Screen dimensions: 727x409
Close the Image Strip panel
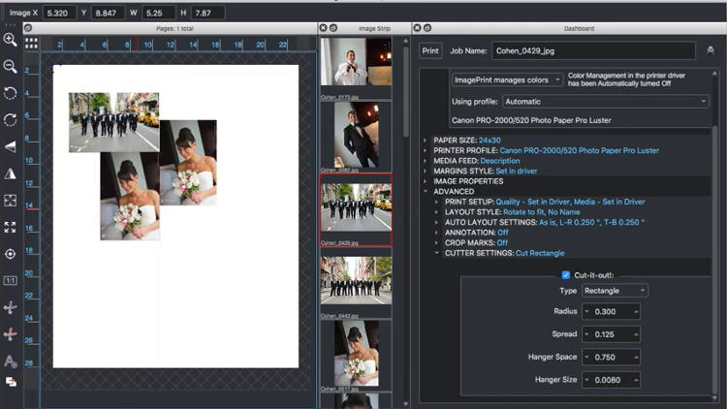[324, 28]
